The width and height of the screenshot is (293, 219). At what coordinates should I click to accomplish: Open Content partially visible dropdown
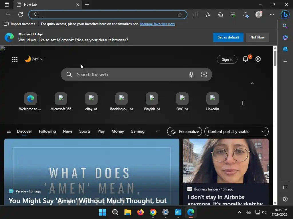click(x=236, y=131)
